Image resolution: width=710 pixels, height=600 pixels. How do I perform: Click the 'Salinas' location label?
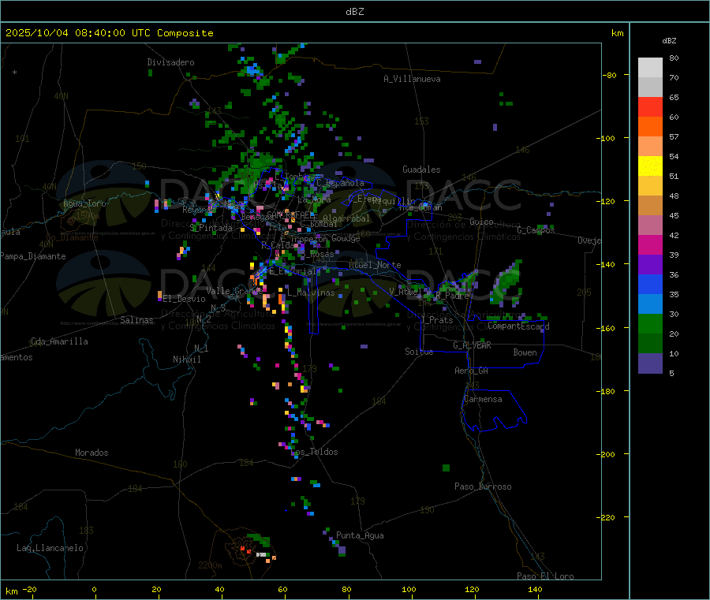pyautogui.click(x=136, y=320)
